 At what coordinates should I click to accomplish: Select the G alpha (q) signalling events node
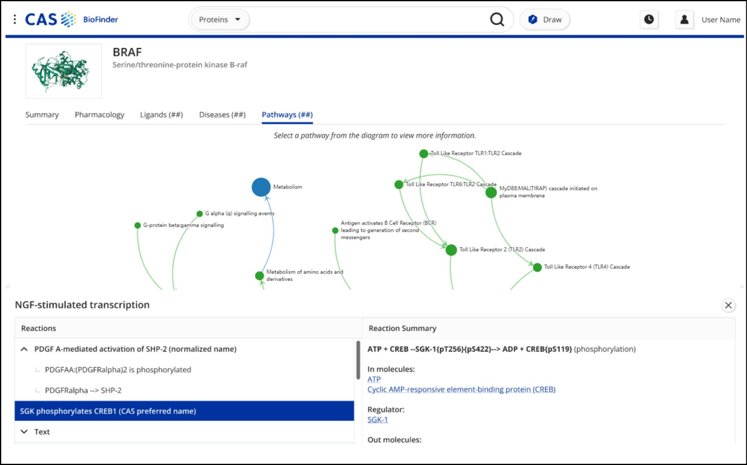(x=200, y=214)
